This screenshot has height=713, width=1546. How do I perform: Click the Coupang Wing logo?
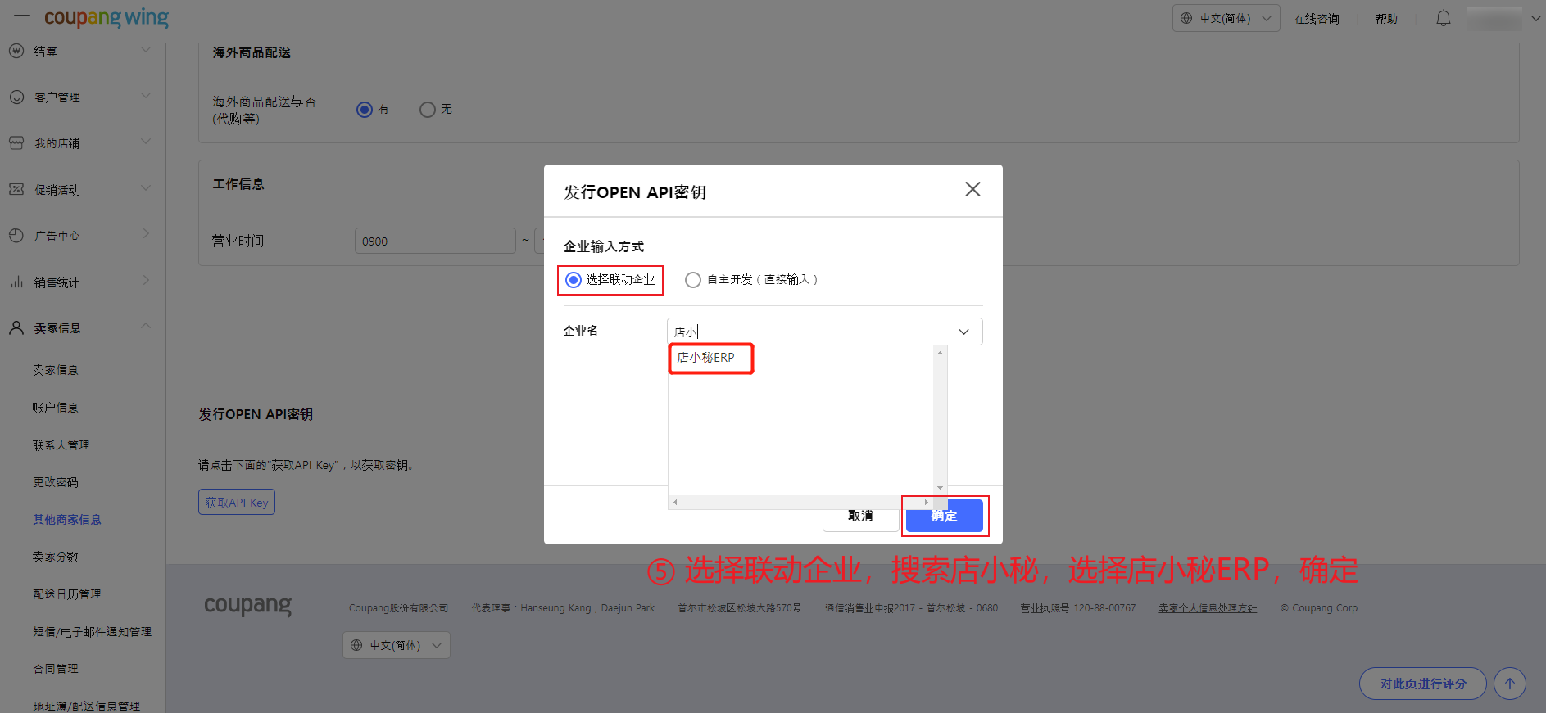tap(107, 18)
